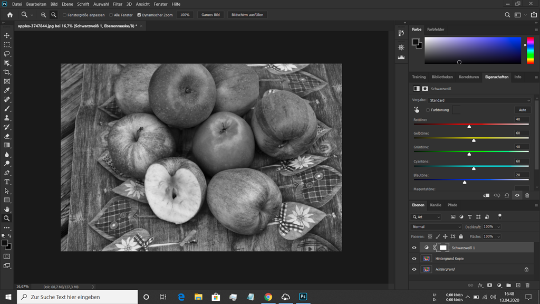Delete layer trash icon in layers panel
Screen dimensions: 540x304
coord(527,285)
